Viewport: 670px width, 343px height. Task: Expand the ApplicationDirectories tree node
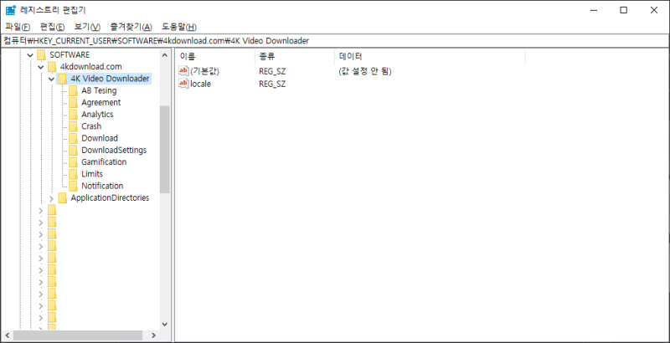pyautogui.click(x=51, y=198)
